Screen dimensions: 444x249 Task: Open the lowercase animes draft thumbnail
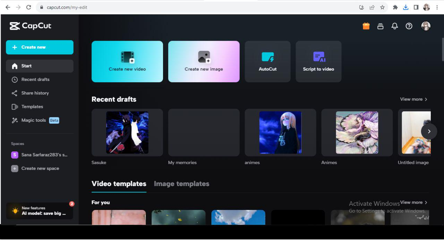click(x=281, y=132)
